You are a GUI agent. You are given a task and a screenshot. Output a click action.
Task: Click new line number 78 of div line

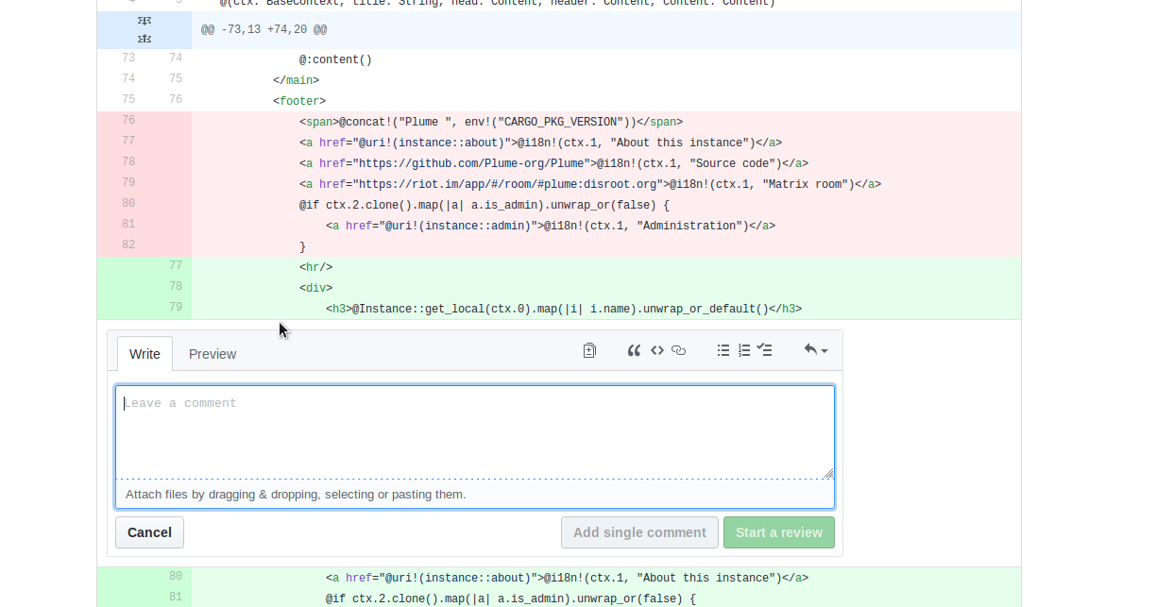click(x=176, y=287)
